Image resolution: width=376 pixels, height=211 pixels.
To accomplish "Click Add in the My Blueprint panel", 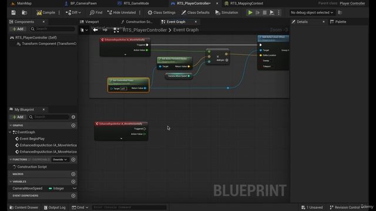I will 18,117.
